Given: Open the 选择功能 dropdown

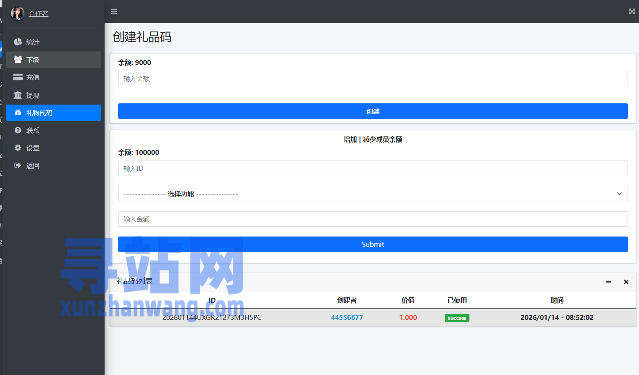Looking at the screenshot, I should (x=373, y=194).
